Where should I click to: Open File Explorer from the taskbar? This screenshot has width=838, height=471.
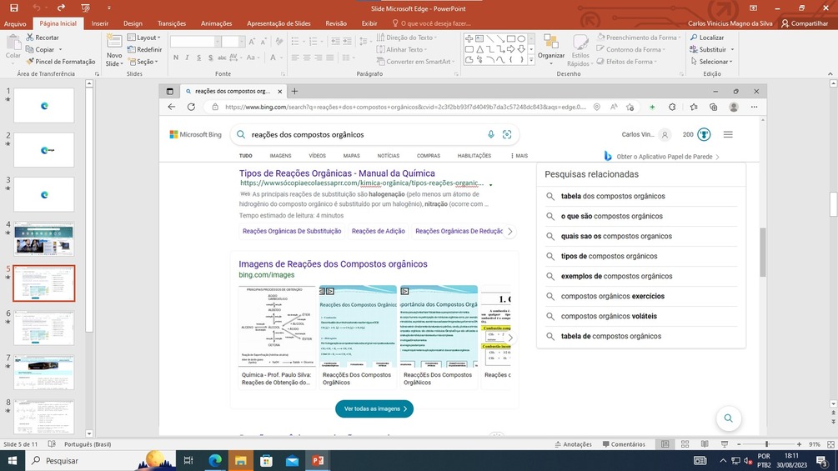240,460
